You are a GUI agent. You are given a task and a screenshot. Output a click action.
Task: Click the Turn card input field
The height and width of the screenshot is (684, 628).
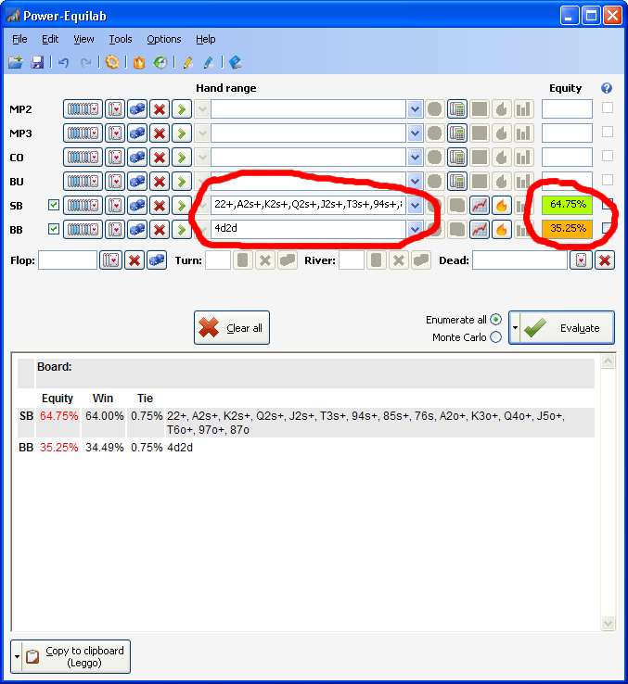tap(218, 260)
